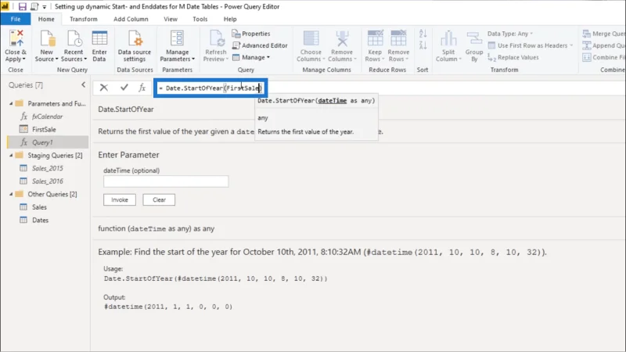Switch to Help tab
This screenshot has width=626, height=352.
pos(230,19)
